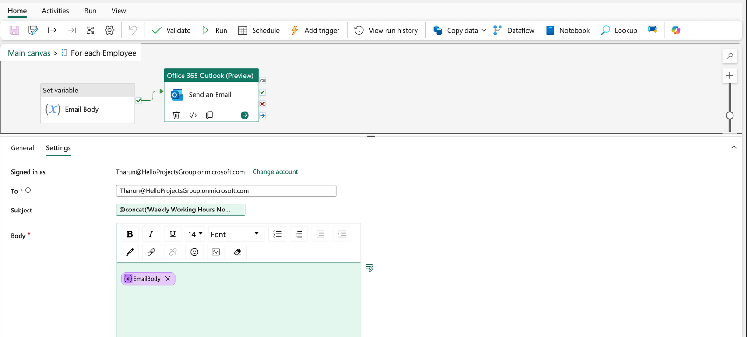
Task: Click the Subject concat expression field
Action: (x=180, y=210)
